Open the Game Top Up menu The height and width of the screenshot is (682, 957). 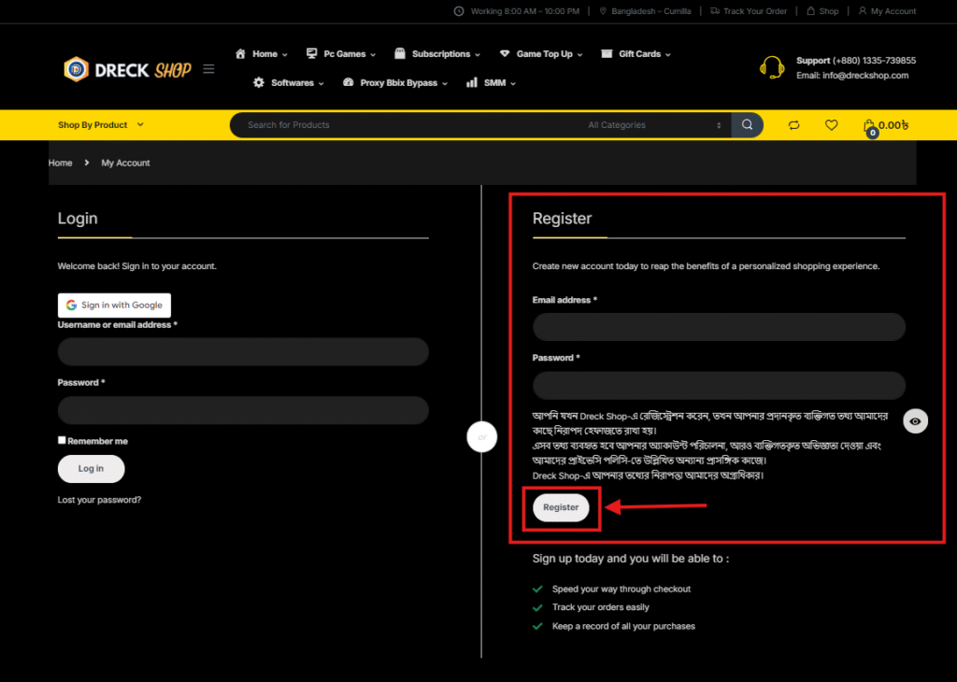pyautogui.click(x=545, y=53)
